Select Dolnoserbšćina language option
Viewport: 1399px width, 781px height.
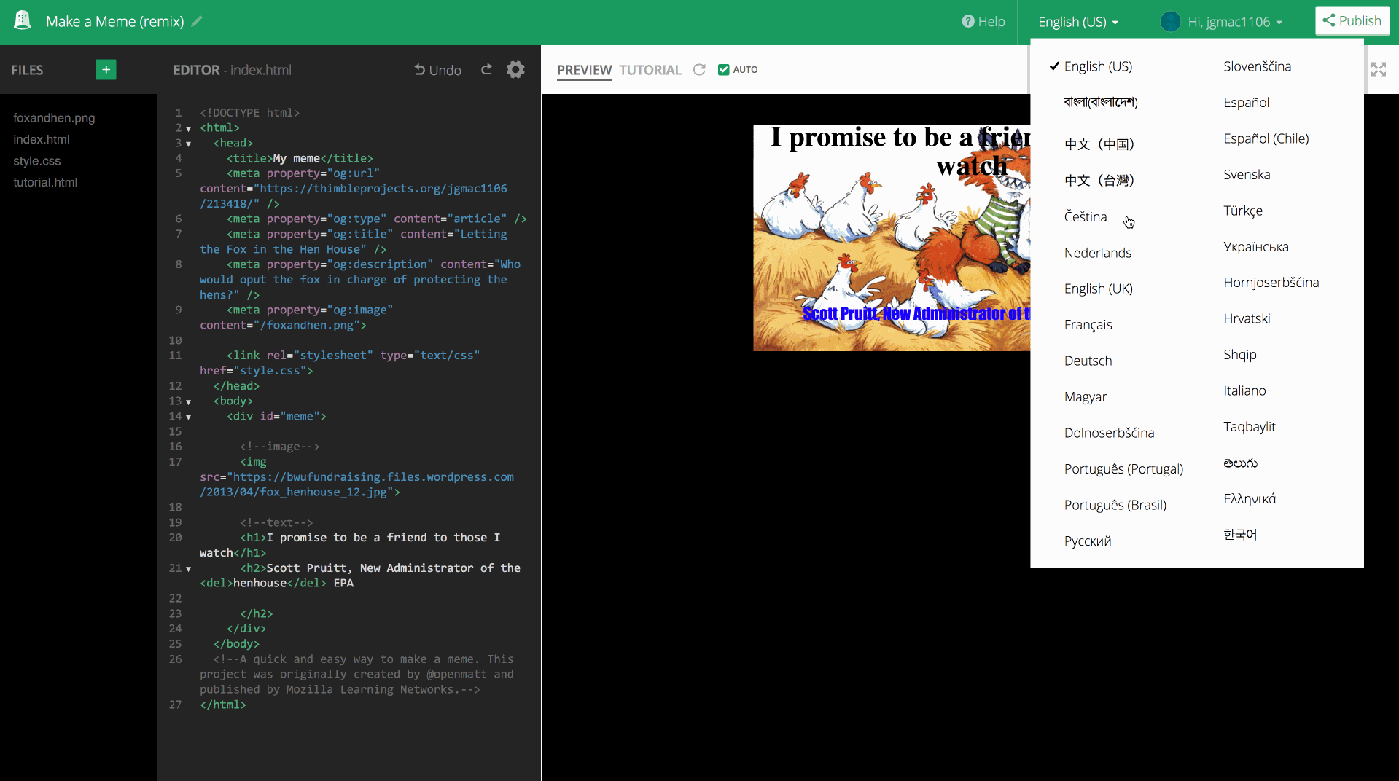1110,433
